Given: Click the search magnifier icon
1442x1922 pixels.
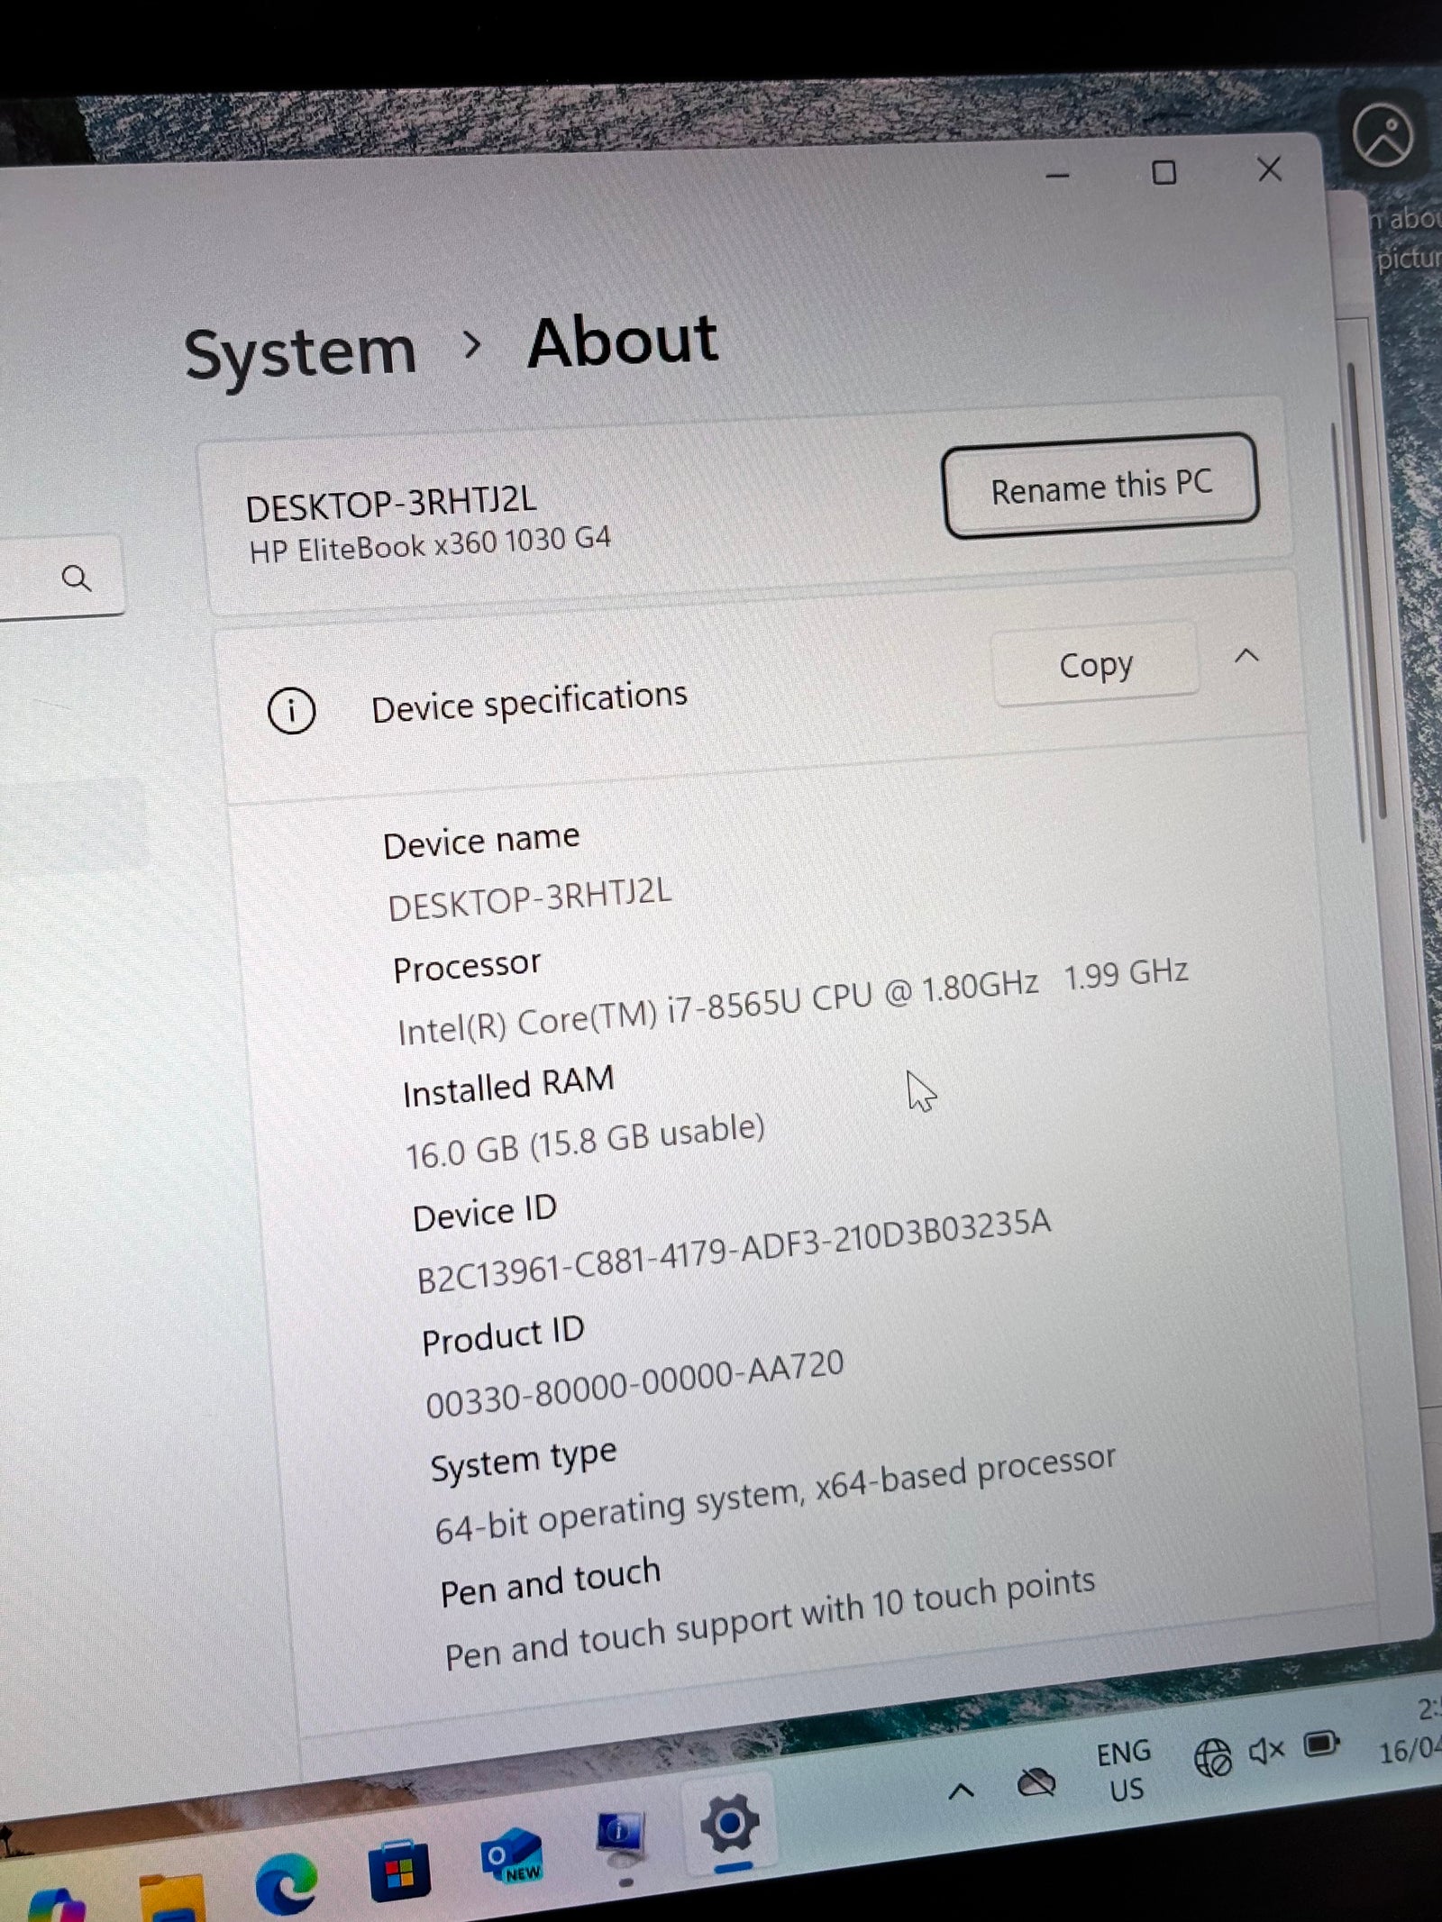Looking at the screenshot, I should coord(77,578).
